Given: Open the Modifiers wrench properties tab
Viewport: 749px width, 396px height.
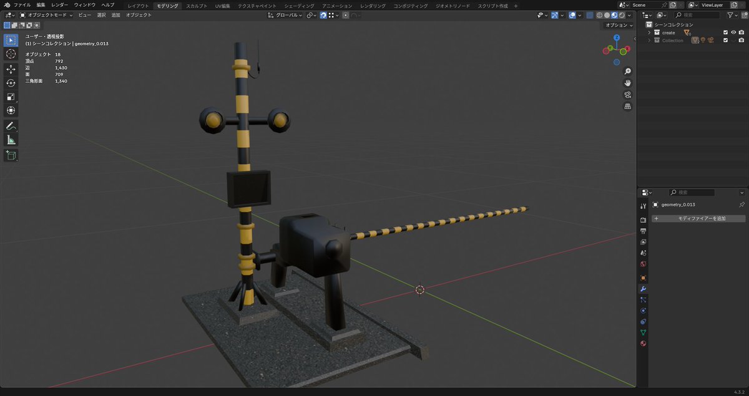Looking at the screenshot, I should click(x=643, y=289).
